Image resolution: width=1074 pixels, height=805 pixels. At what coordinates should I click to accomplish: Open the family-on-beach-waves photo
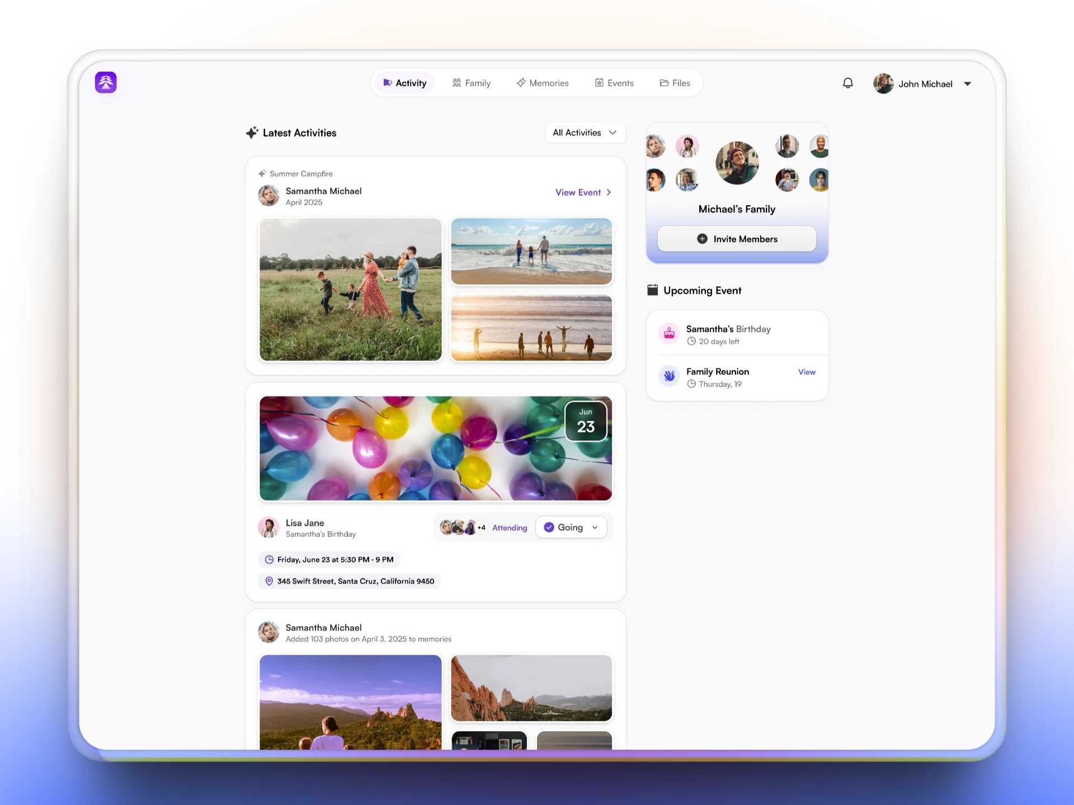[x=531, y=252]
